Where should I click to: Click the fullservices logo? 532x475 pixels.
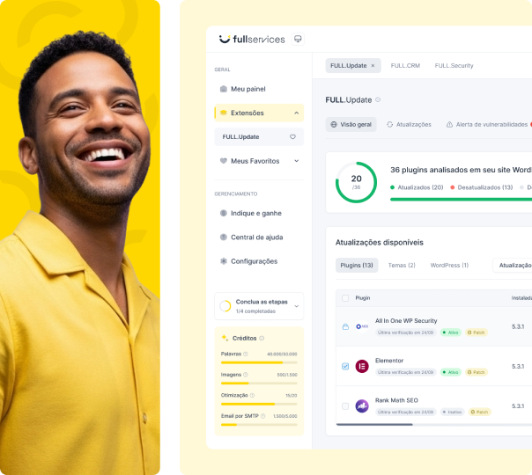[251, 39]
